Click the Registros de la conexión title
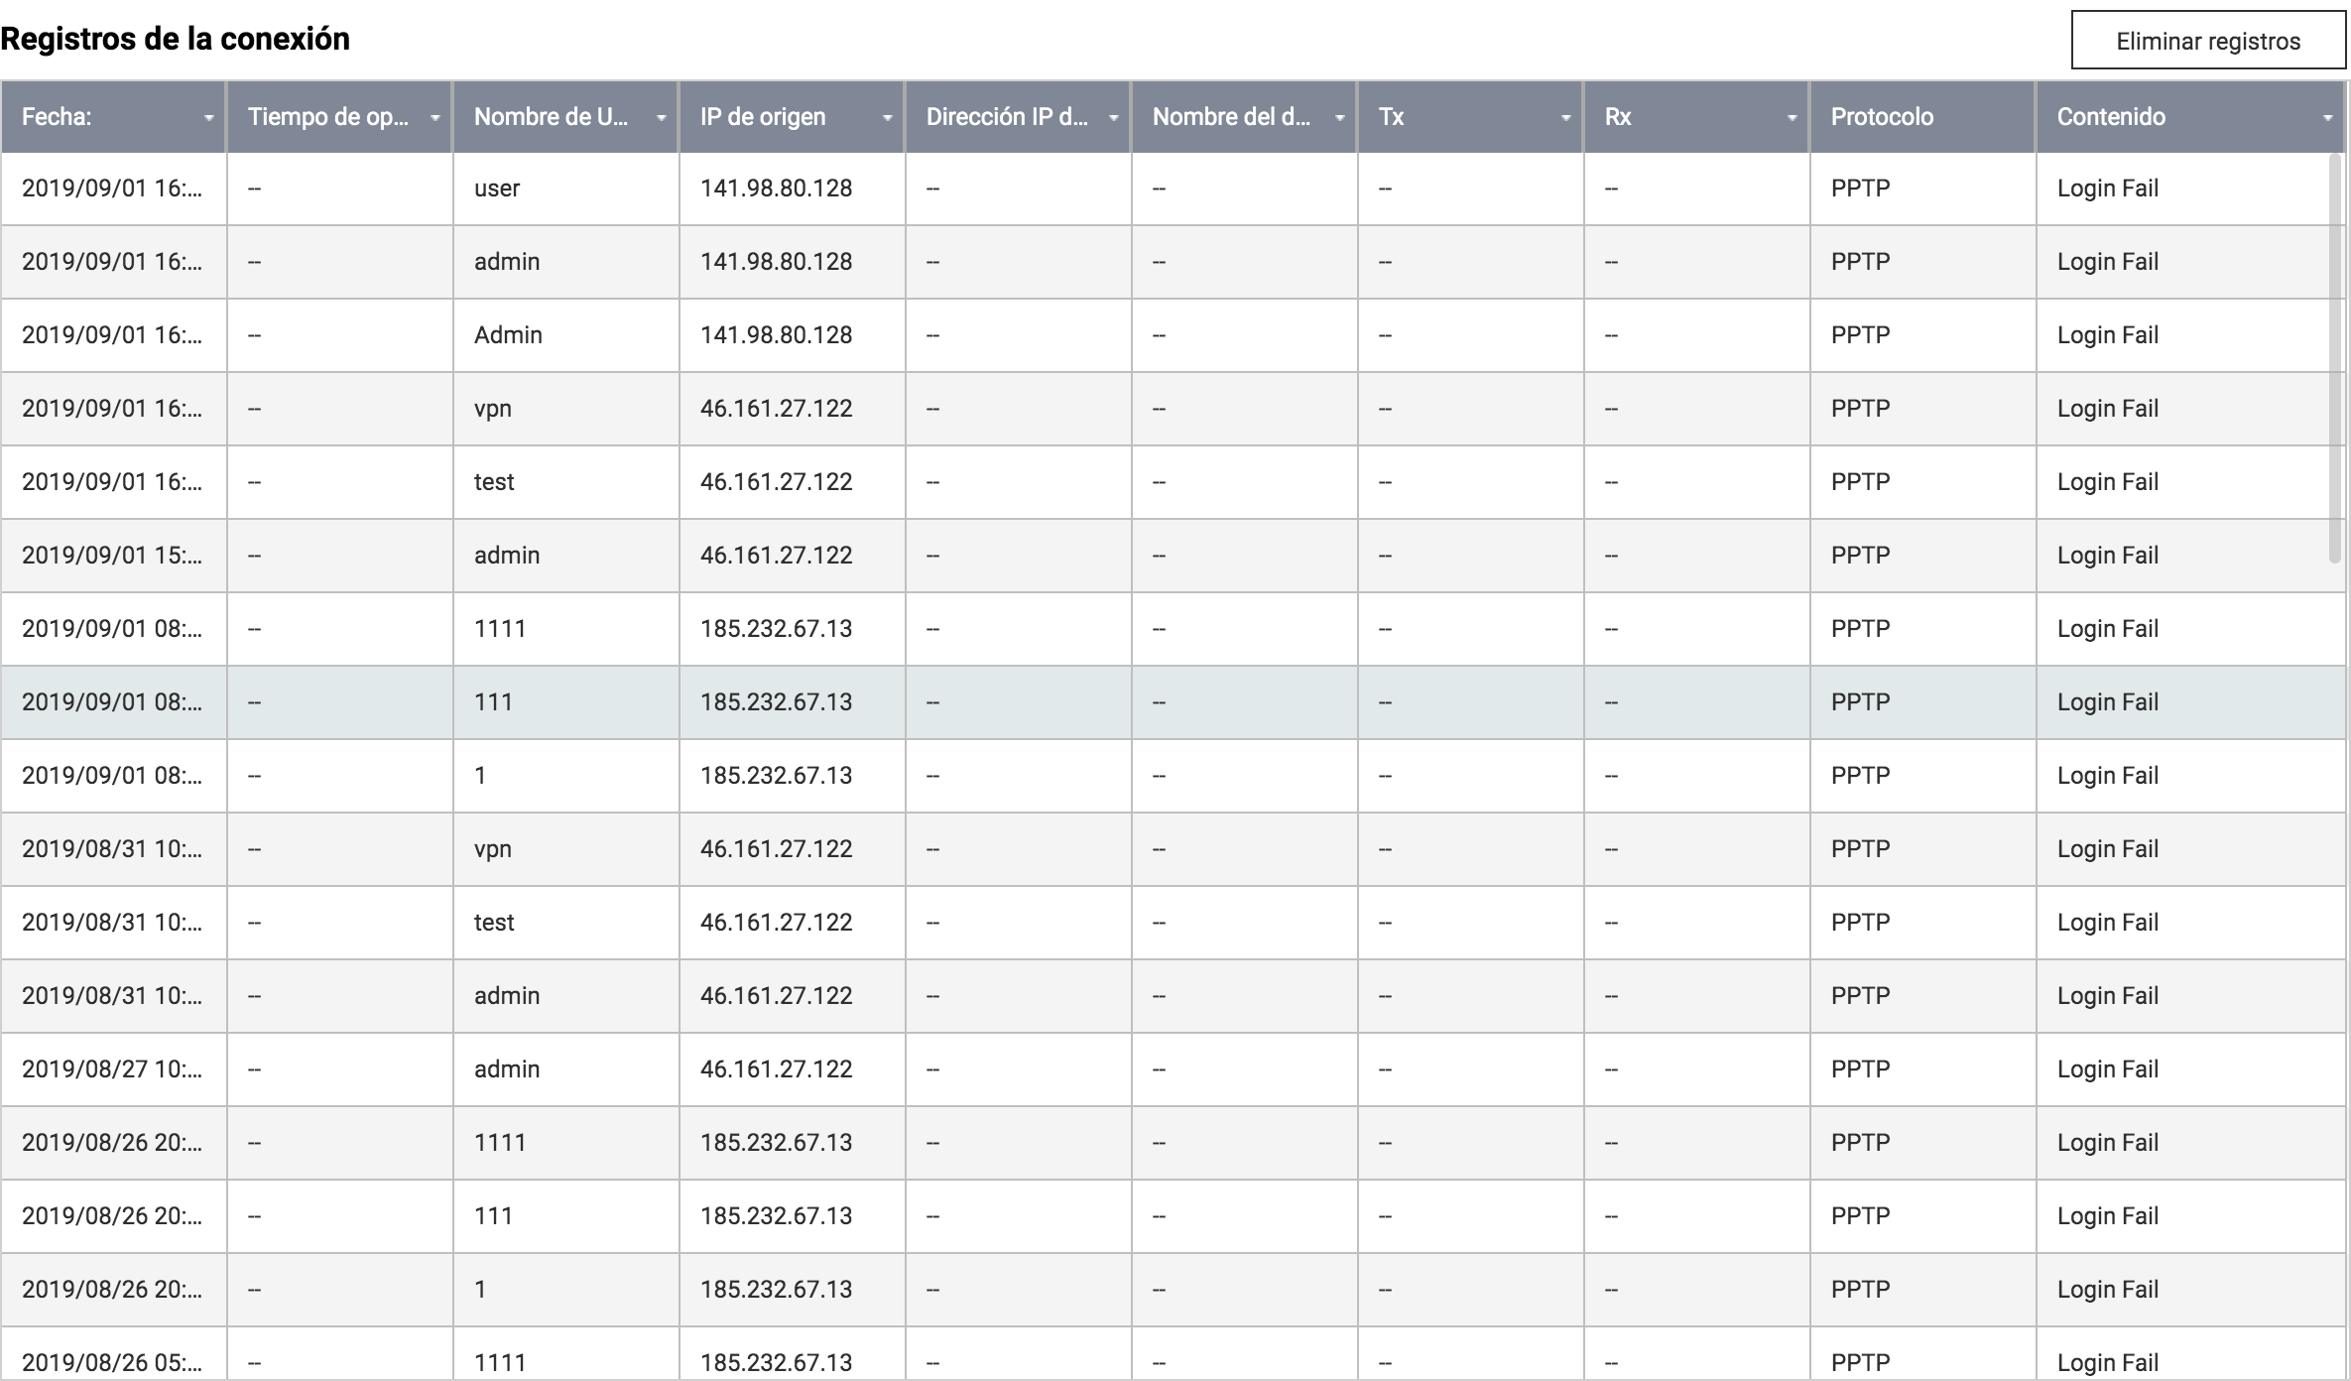The width and height of the screenshot is (2351, 1381). click(x=176, y=39)
